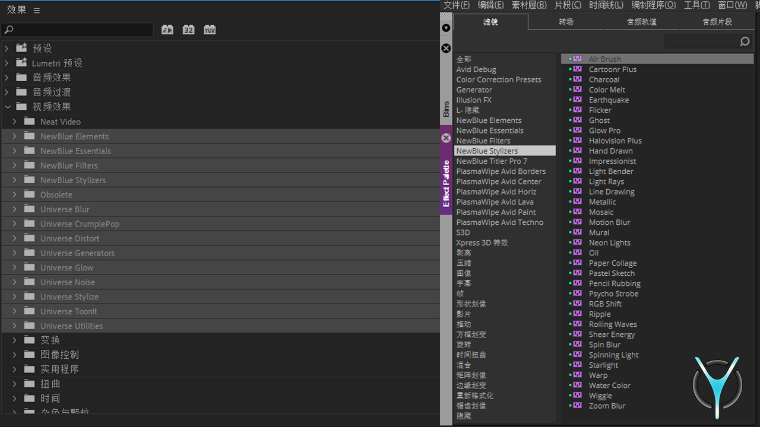The width and height of the screenshot is (760, 427).
Task: Select the Psycho Strobe effect
Action: click(613, 294)
